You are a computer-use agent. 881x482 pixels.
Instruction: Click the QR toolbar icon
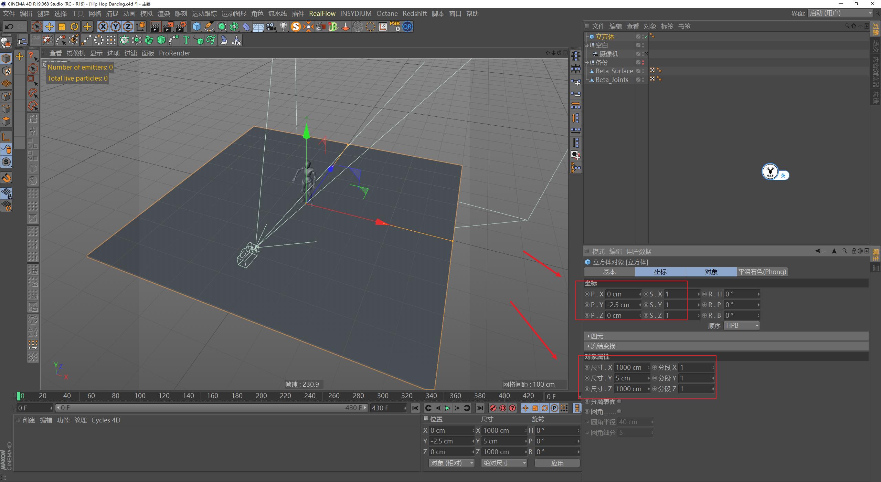coord(407,27)
